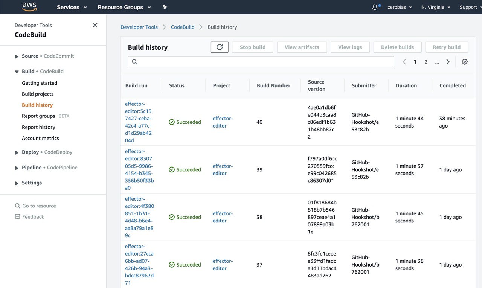The image size is (482, 288).
Task: Click the Succeeded status icon for build 37
Action: (x=172, y=265)
